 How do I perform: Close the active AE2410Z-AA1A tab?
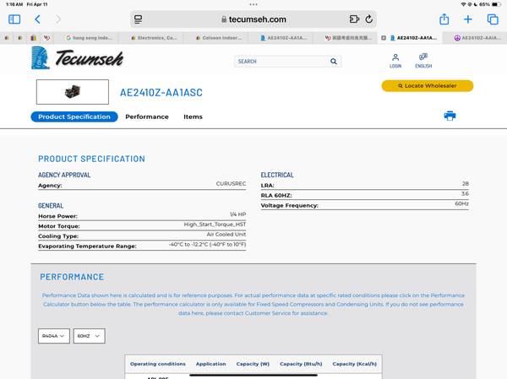point(384,38)
